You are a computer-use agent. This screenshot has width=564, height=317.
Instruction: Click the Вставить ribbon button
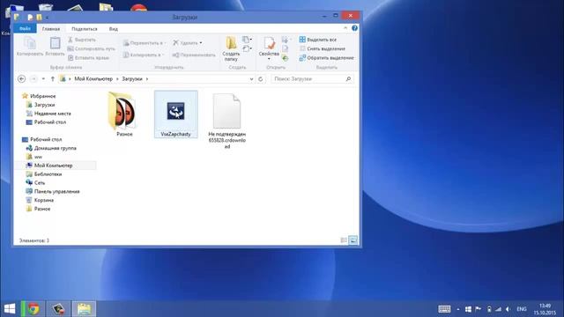click(x=55, y=47)
